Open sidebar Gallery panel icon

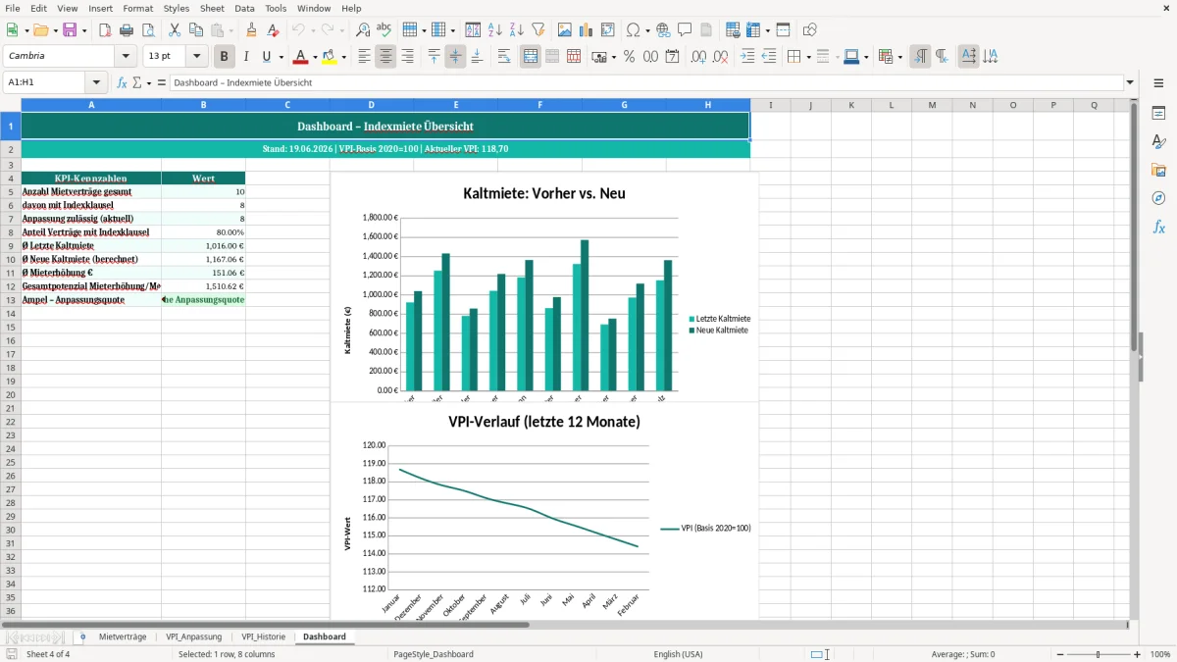point(1158,171)
